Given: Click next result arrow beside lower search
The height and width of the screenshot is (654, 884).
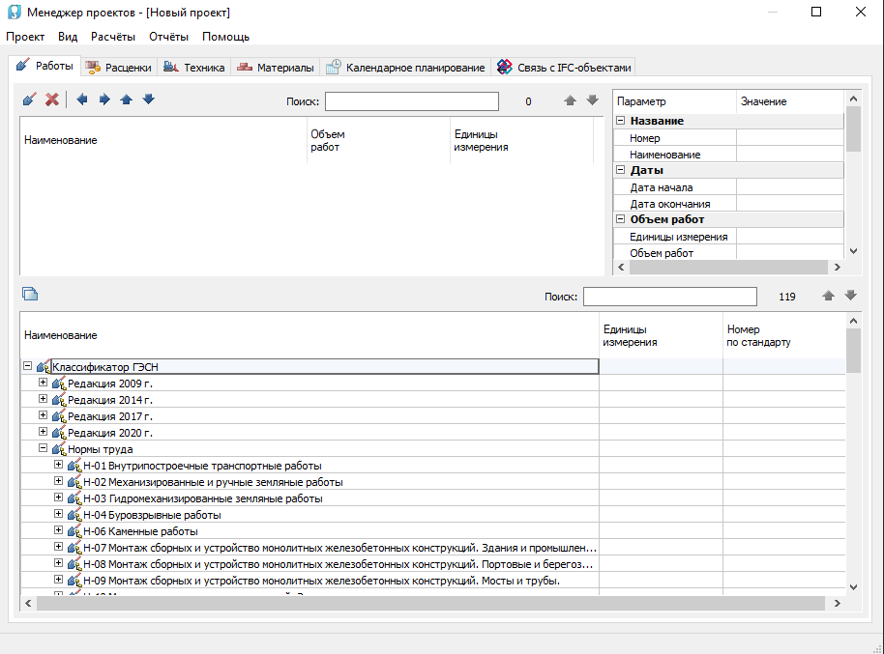Looking at the screenshot, I should pos(851,296).
